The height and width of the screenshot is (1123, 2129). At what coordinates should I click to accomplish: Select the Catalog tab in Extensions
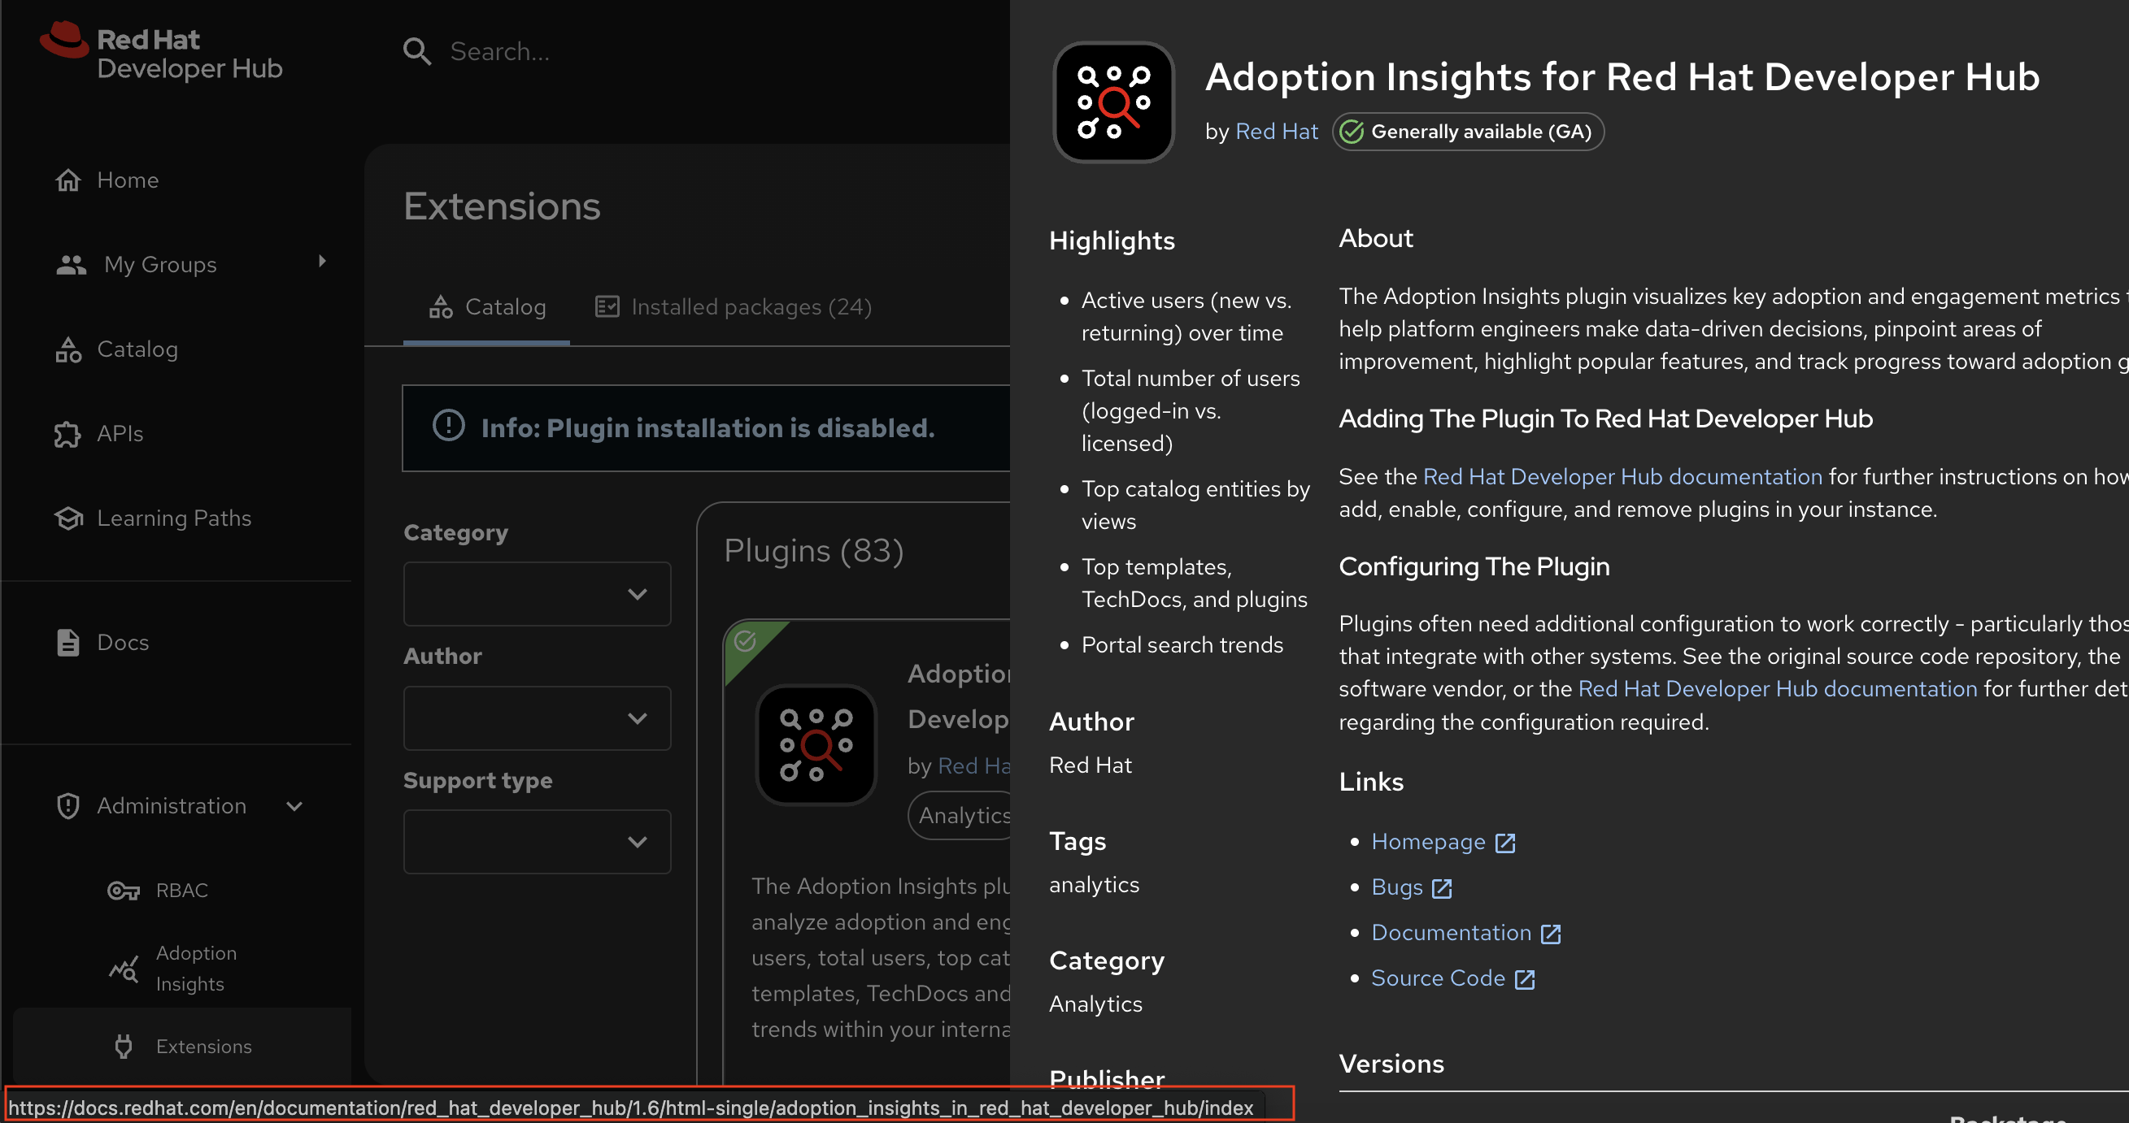(487, 307)
